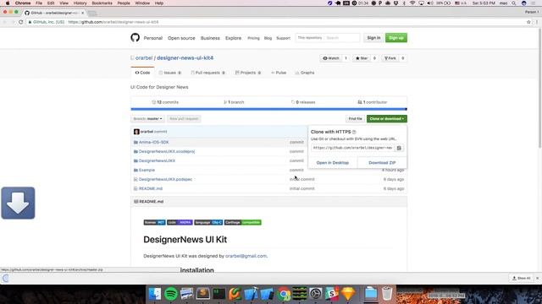Open the Explore nav link
Viewport: 542px width, 304px height.
234,38
